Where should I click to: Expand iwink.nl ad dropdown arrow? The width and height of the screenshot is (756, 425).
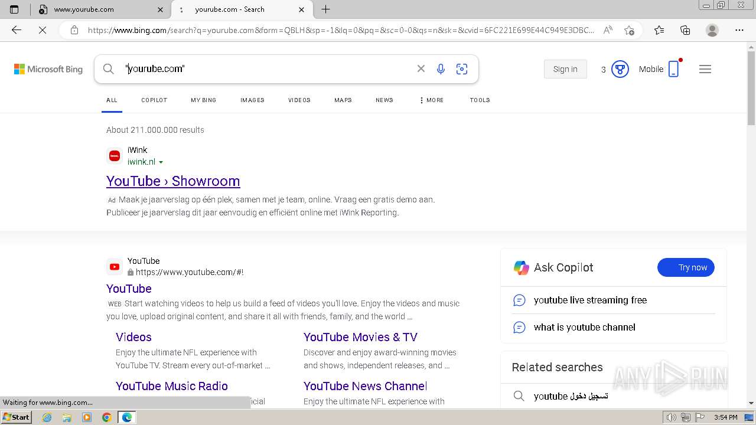161,162
